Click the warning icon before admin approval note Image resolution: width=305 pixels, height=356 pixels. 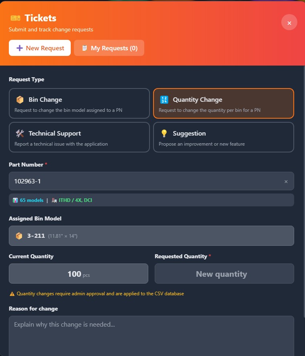(12, 294)
